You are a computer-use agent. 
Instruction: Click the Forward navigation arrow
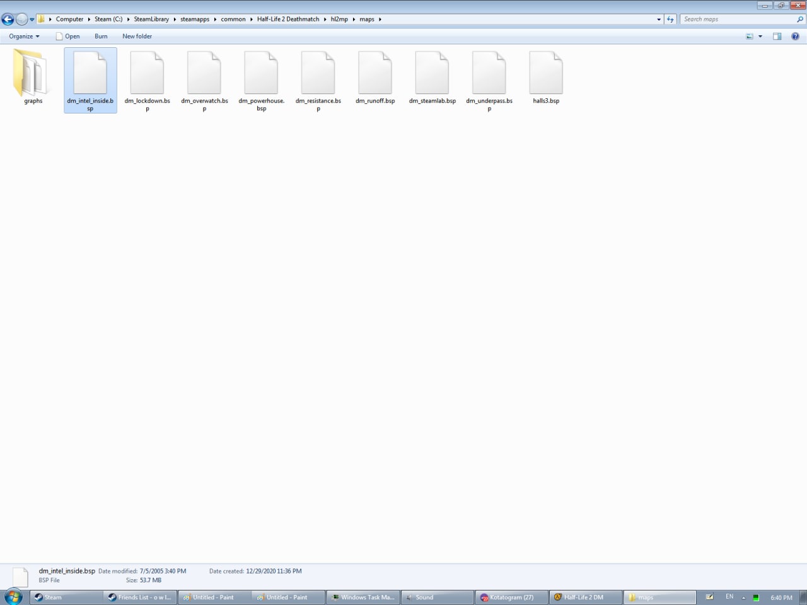tap(22, 20)
